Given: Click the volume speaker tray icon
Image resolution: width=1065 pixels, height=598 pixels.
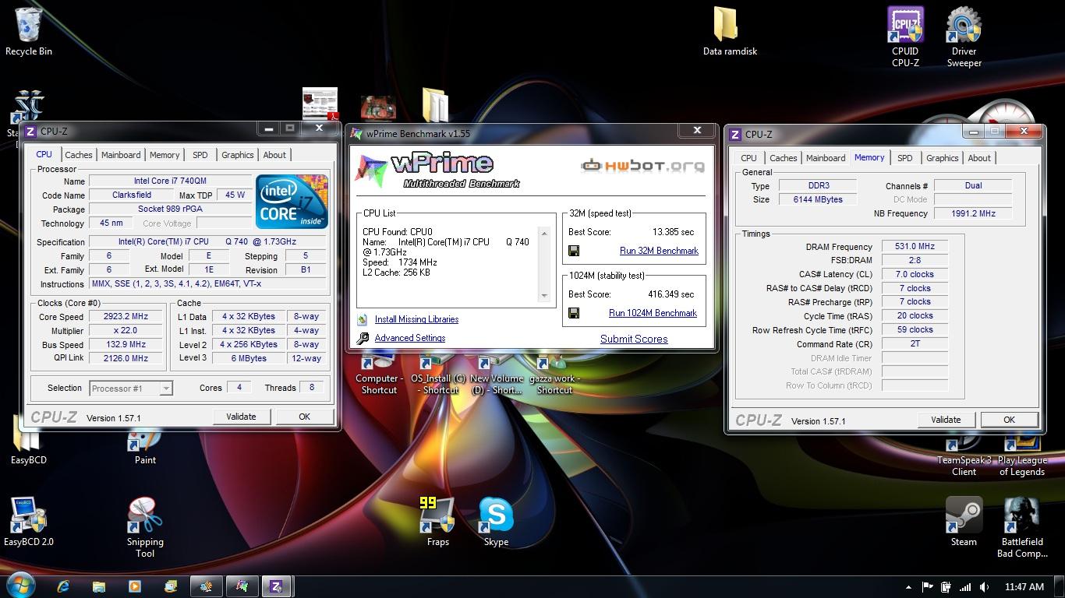Looking at the screenshot, I should pyautogui.click(x=985, y=587).
